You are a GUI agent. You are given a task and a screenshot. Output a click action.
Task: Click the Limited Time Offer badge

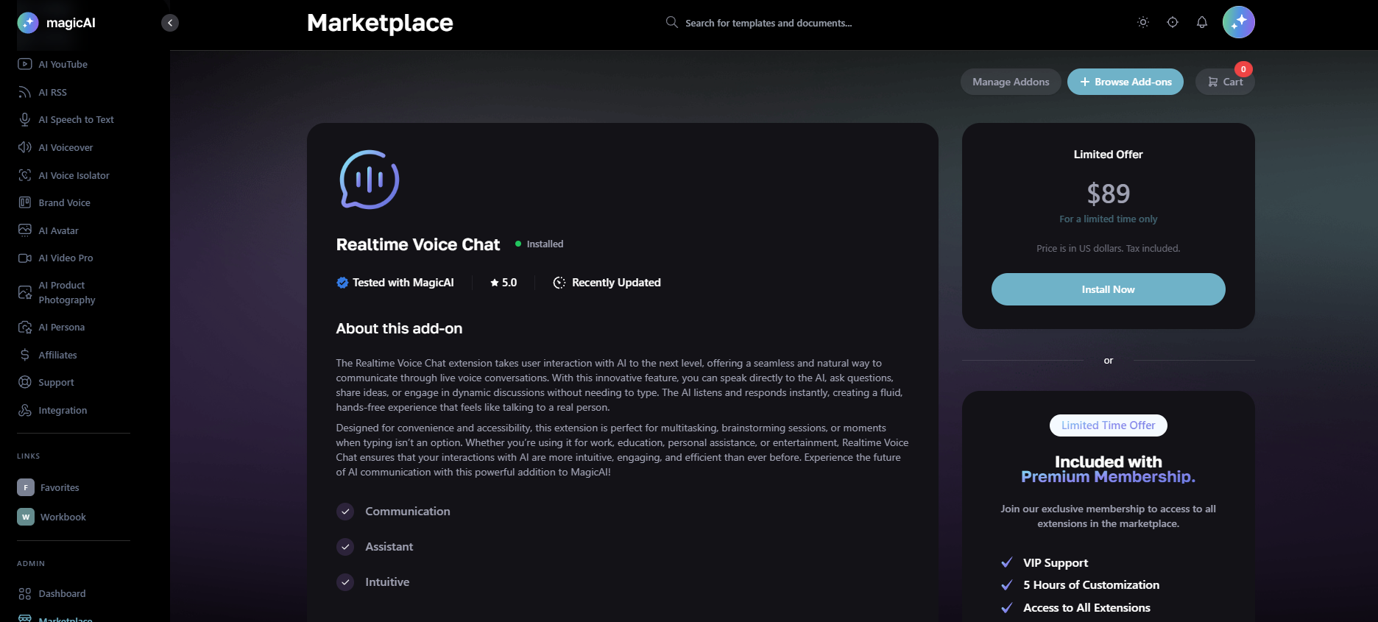coord(1108,425)
